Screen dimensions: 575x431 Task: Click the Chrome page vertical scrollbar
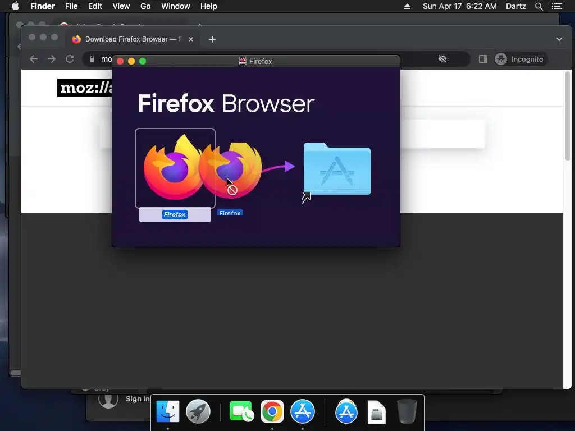point(567,116)
